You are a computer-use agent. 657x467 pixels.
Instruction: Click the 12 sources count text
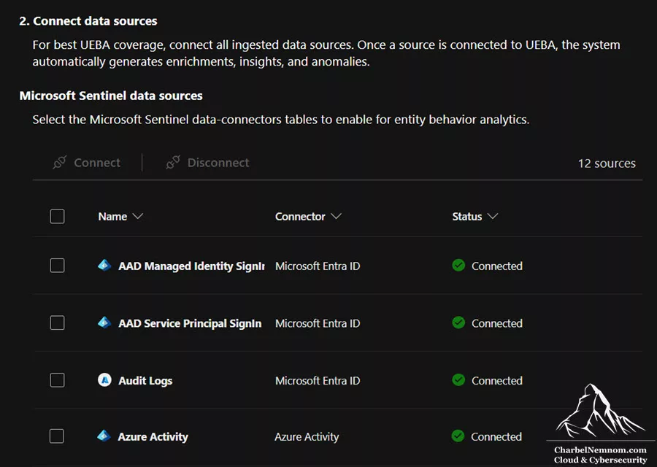tap(607, 163)
